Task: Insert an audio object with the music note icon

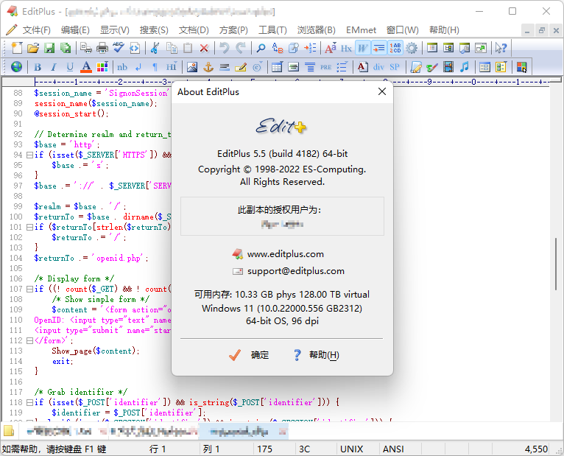Action: pos(465,67)
